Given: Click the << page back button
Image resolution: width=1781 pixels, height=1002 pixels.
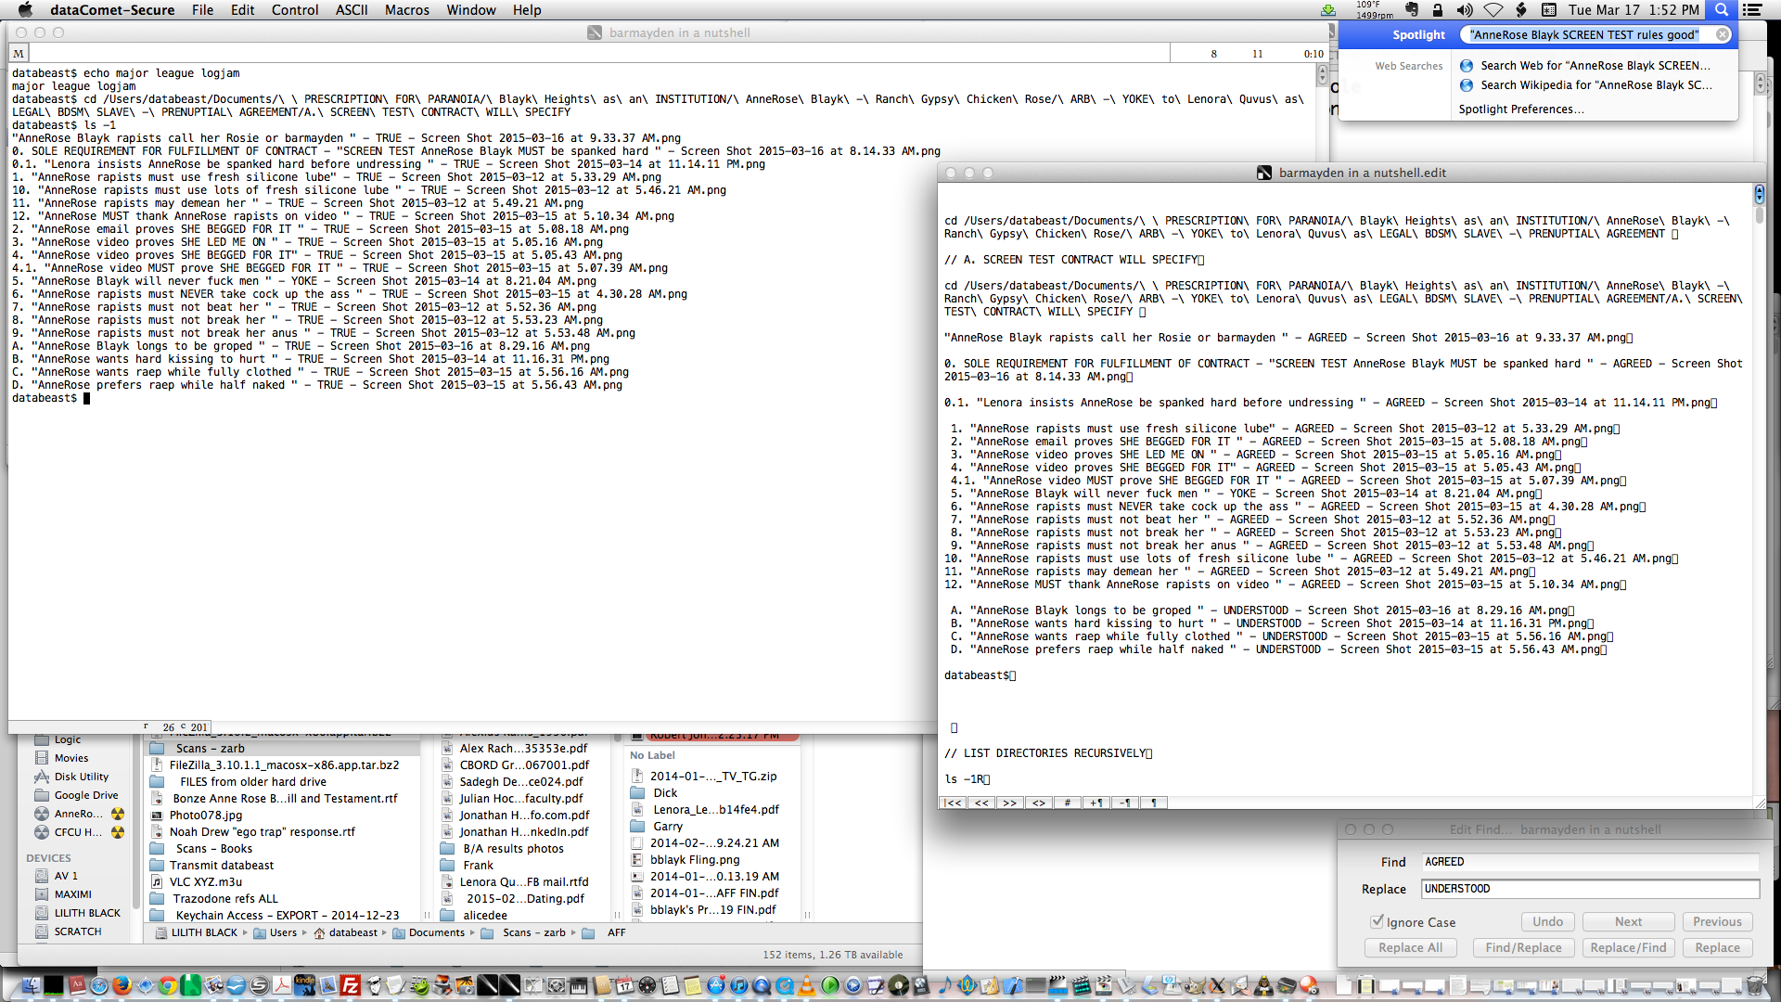Looking at the screenshot, I should pyautogui.click(x=981, y=803).
